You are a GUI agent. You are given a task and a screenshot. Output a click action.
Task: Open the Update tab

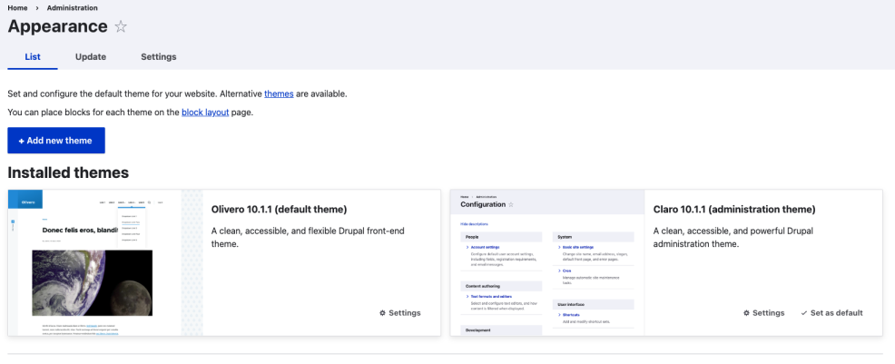point(91,57)
